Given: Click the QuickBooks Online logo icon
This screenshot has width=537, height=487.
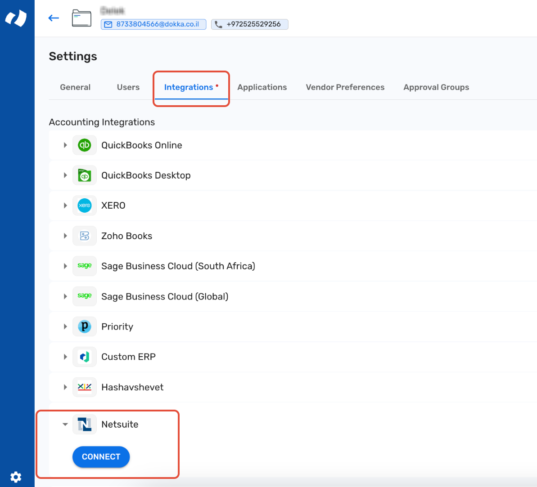Looking at the screenshot, I should [x=85, y=145].
